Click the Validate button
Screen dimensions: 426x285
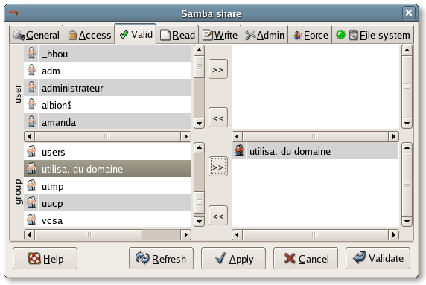378,258
